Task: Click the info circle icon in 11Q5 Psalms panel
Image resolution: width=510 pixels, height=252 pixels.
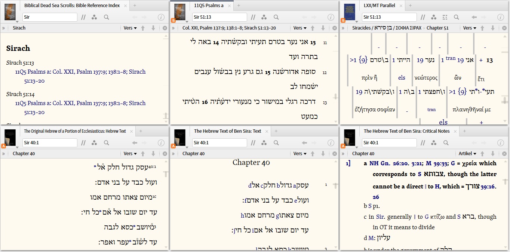Action: [x=331, y=17]
